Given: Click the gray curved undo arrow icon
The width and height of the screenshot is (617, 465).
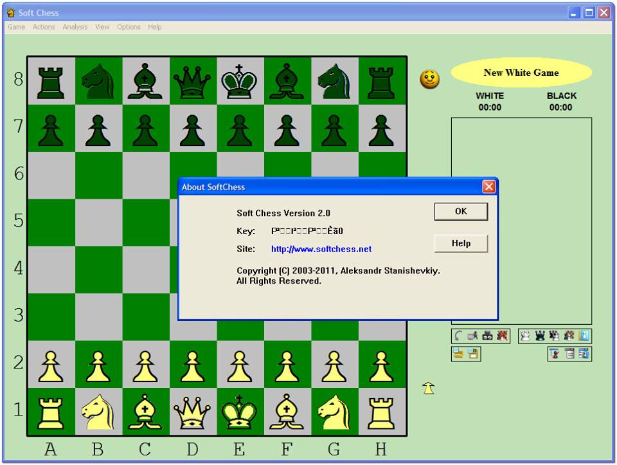Looking at the screenshot, I should (458, 336).
